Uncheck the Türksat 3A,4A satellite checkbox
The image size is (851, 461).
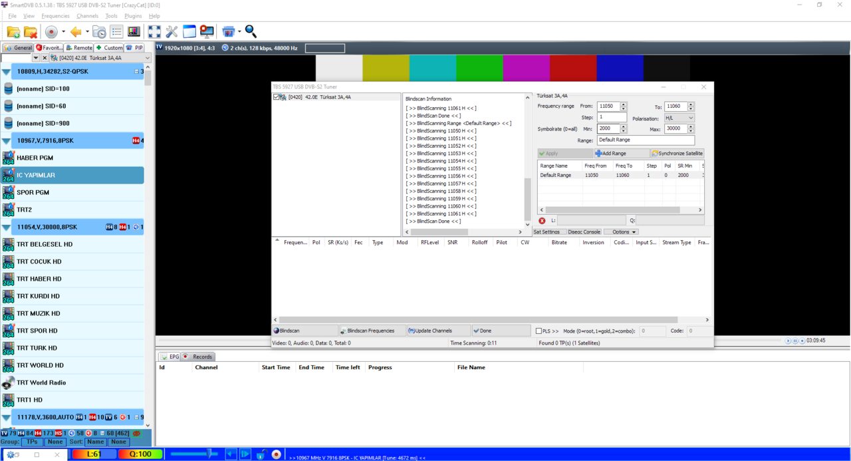pos(277,97)
